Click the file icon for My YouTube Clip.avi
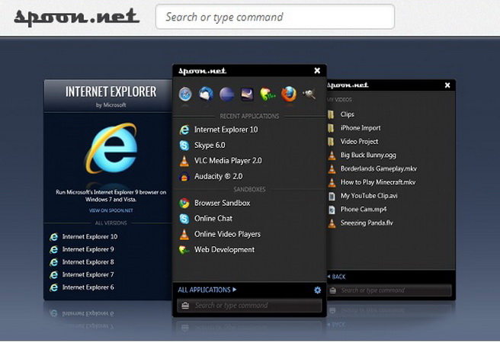This screenshot has width=500, height=343. click(x=332, y=196)
